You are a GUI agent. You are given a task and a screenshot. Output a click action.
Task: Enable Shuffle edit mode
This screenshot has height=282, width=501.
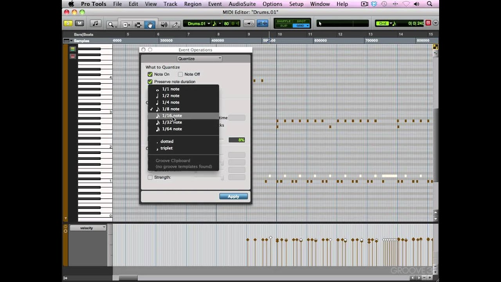284,21
